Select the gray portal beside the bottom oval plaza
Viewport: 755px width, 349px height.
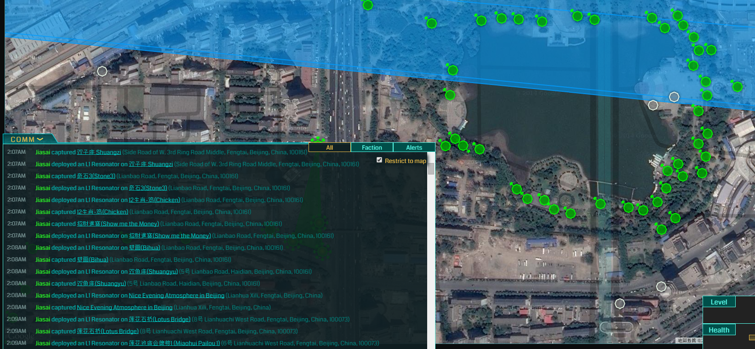coord(620,304)
